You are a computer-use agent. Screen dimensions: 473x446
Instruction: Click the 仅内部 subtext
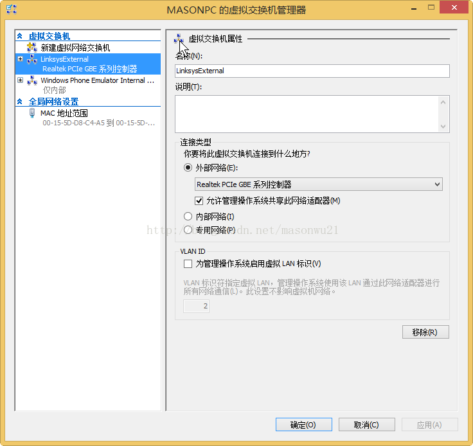point(54,90)
